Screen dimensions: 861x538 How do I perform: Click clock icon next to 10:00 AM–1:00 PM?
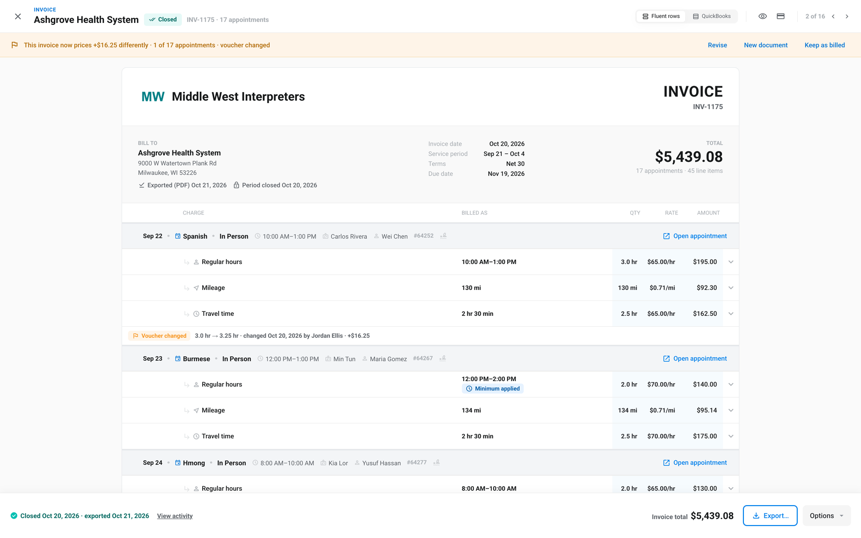point(258,236)
